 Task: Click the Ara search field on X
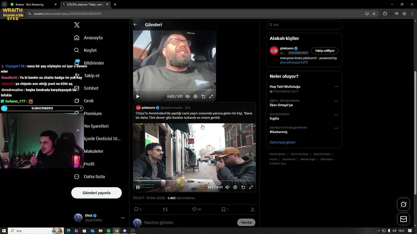(x=304, y=25)
